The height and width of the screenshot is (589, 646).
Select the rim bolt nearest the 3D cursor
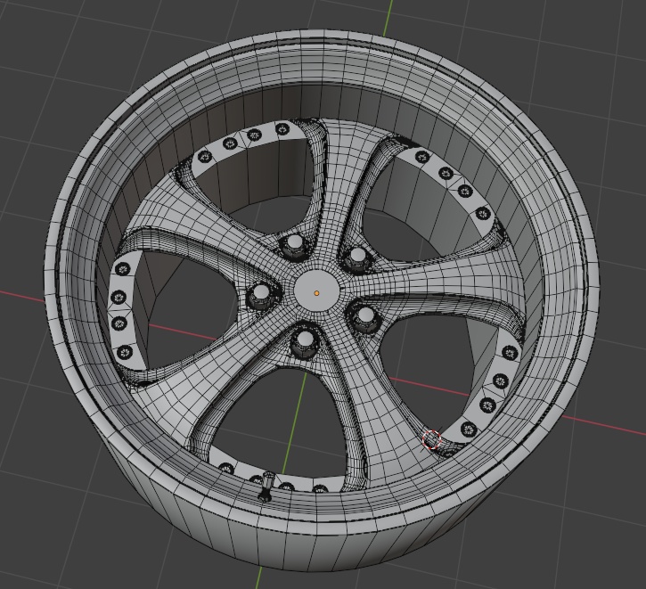click(468, 430)
